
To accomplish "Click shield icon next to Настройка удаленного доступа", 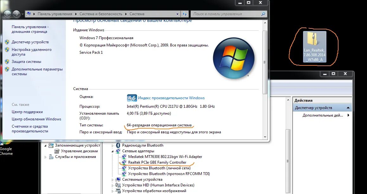I will coord(7,50).
